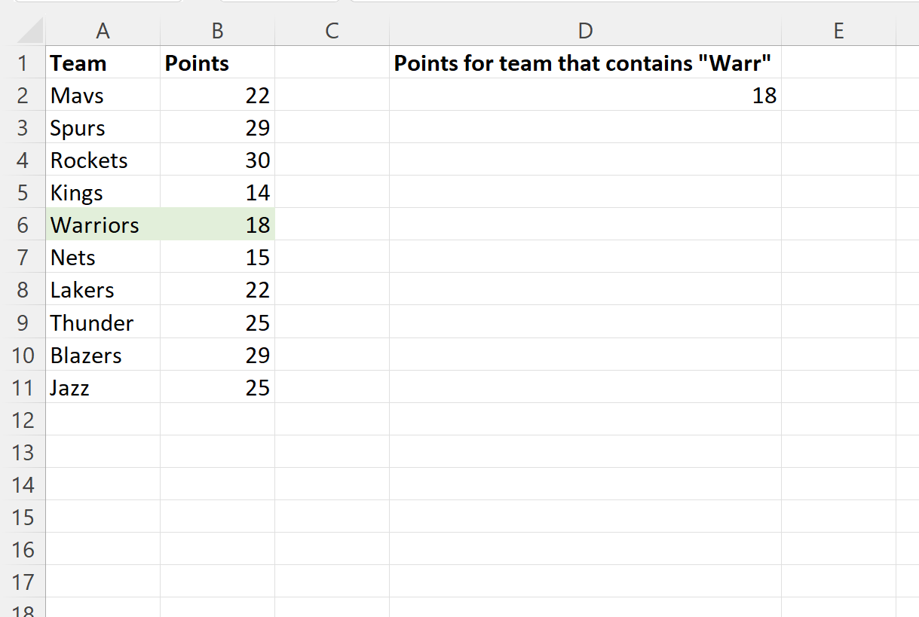Click the Points header cell
Screen dimensions: 919x617
click(217, 63)
